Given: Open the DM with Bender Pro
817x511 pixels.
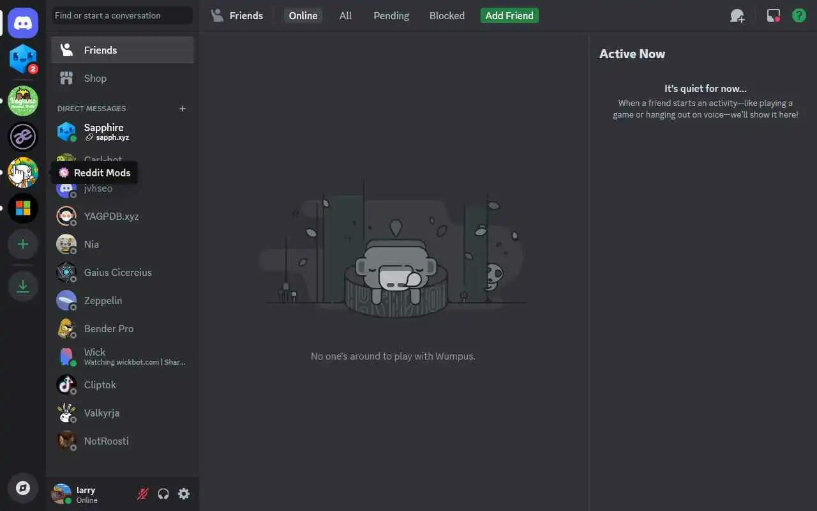Looking at the screenshot, I should point(123,328).
